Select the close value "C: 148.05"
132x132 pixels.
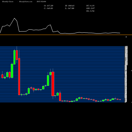[x=48, y=8]
